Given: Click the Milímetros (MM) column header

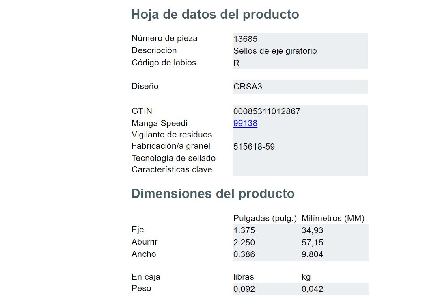Looking at the screenshot, I should pyautogui.click(x=333, y=218).
